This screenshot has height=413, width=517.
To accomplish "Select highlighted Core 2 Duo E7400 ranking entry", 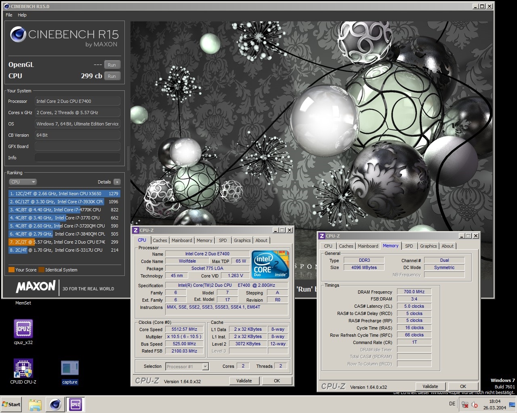I will tap(64, 242).
